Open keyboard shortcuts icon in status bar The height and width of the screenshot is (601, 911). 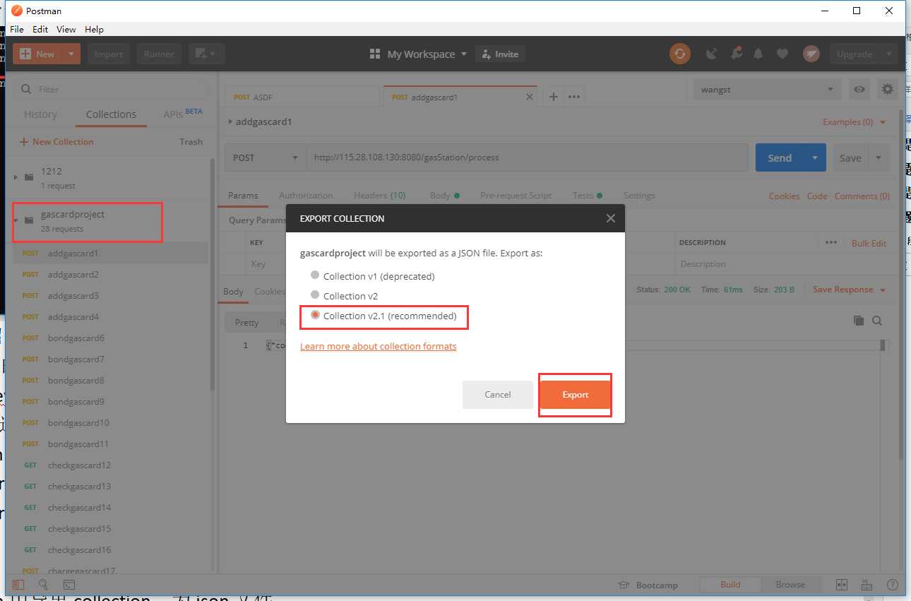pyautogui.click(x=867, y=585)
